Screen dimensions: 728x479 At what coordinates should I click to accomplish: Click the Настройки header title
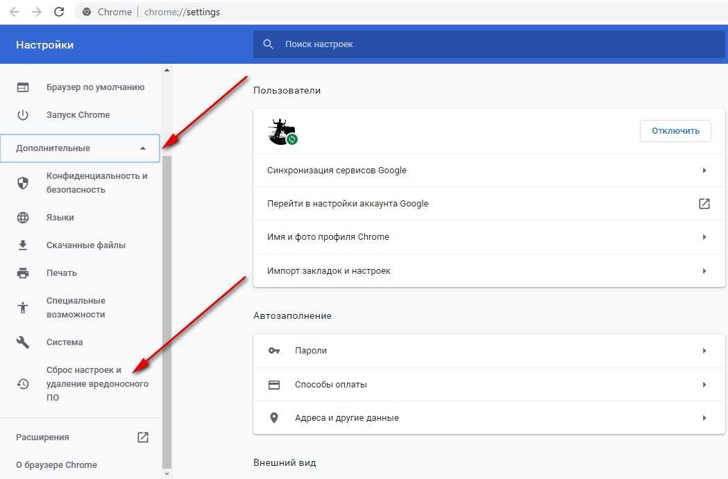coord(44,45)
